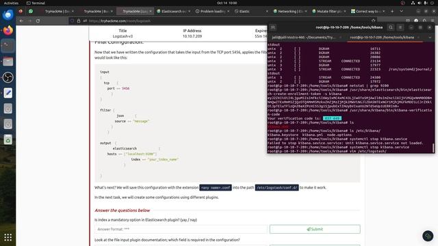Screen dimensions: 438x246
Task: Switch to Problem loading tab
Action: click(212, 11)
